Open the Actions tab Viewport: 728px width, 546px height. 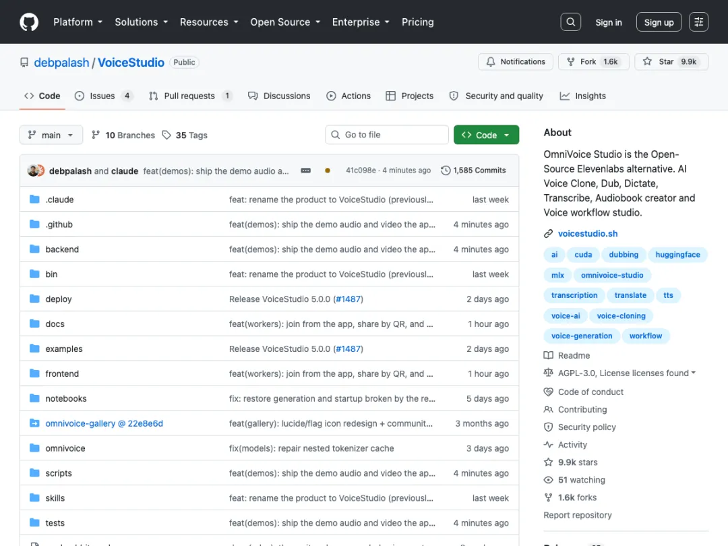(x=348, y=96)
